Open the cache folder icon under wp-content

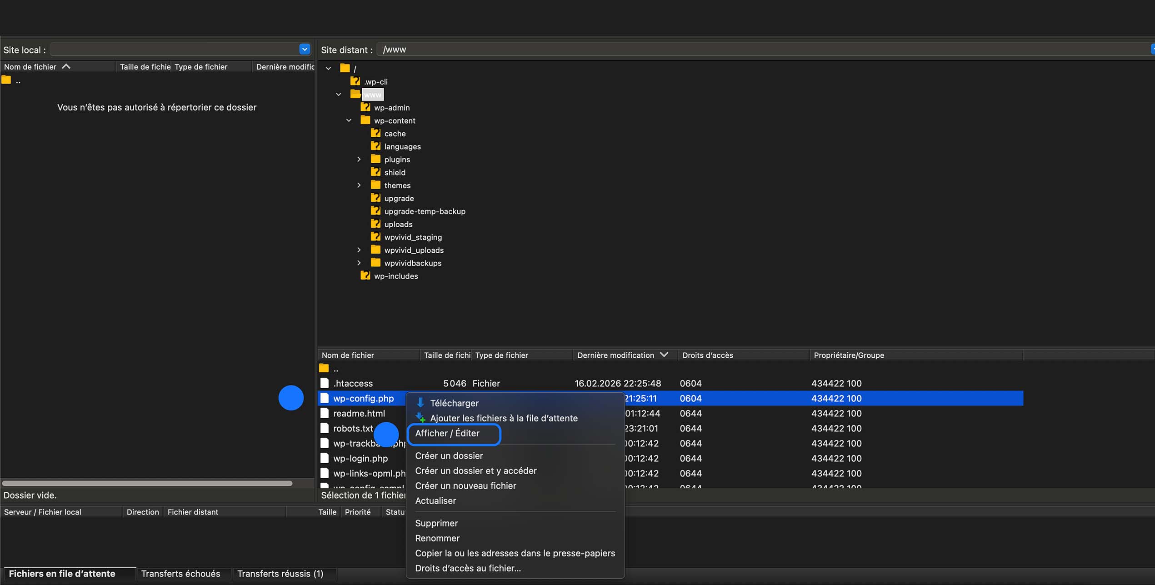click(376, 133)
